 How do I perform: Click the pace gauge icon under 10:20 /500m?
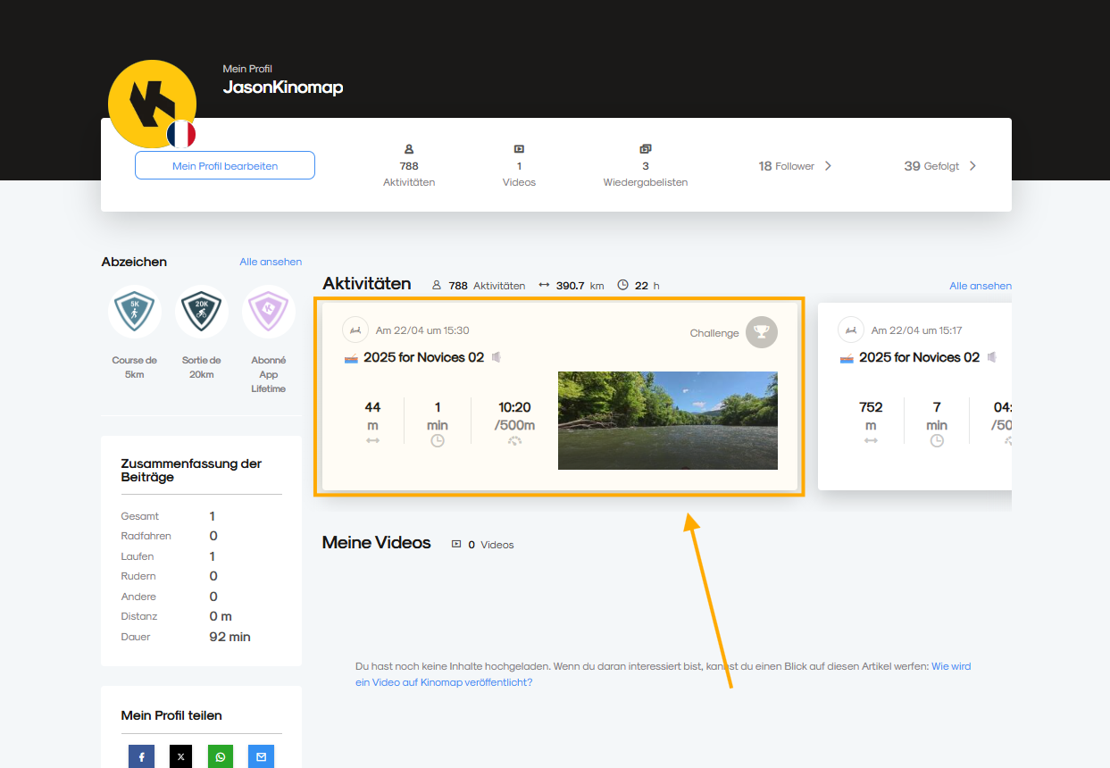pos(515,440)
